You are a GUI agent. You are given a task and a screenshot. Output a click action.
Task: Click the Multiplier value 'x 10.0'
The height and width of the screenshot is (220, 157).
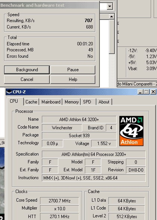click(59, 209)
